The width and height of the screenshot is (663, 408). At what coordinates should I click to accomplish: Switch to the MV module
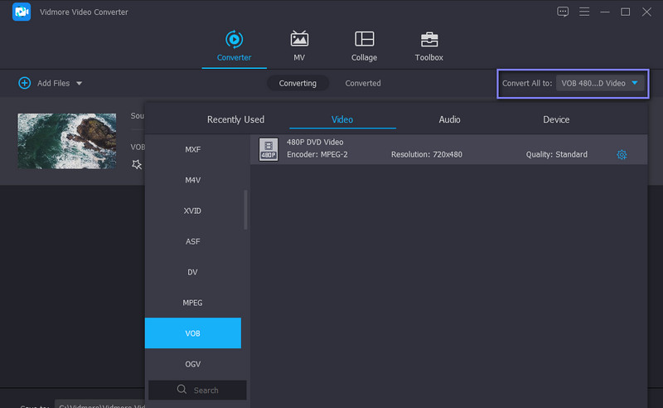pos(299,39)
